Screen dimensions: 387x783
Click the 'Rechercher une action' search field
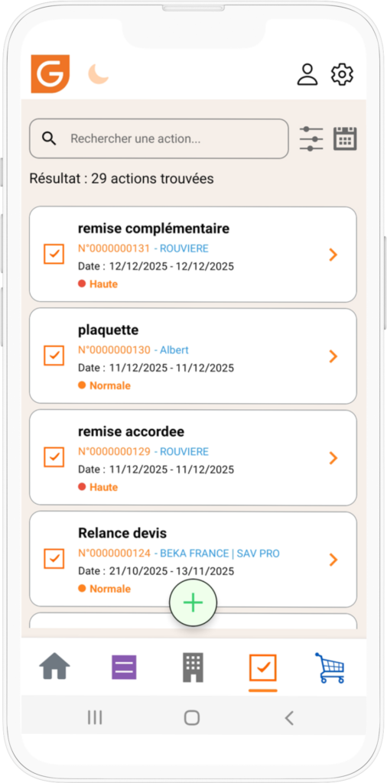tap(159, 139)
